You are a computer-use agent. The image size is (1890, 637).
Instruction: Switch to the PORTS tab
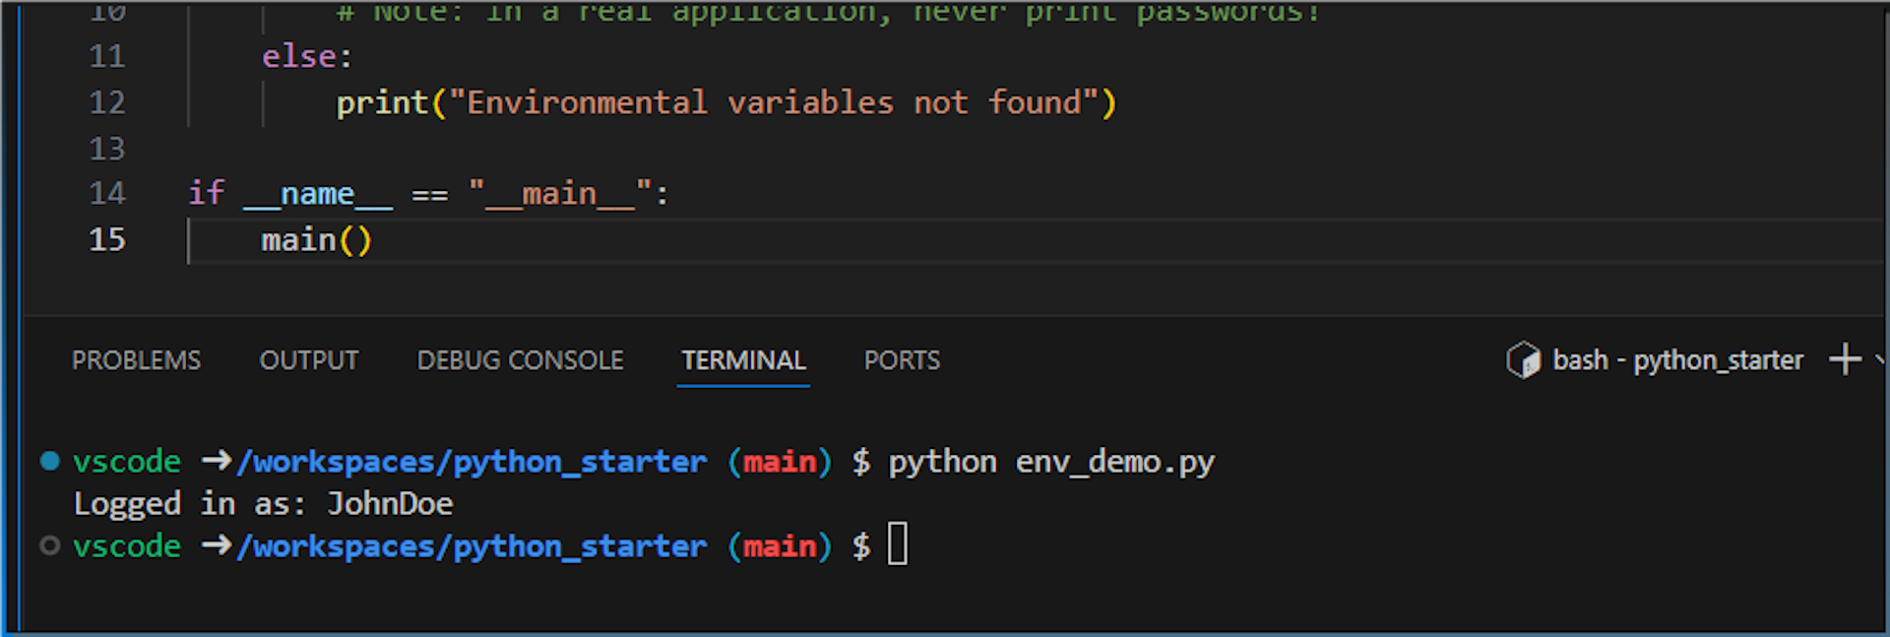point(902,360)
